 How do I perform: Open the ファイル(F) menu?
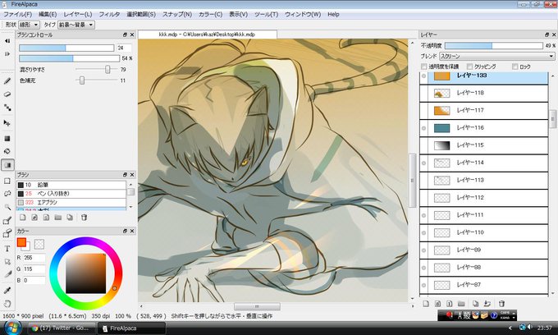click(17, 14)
